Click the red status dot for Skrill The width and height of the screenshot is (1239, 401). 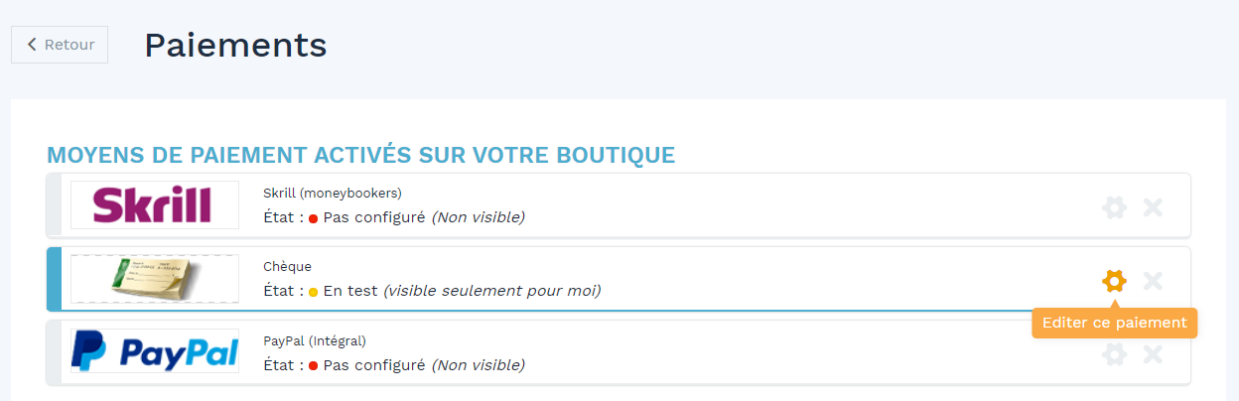[x=313, y=217]
